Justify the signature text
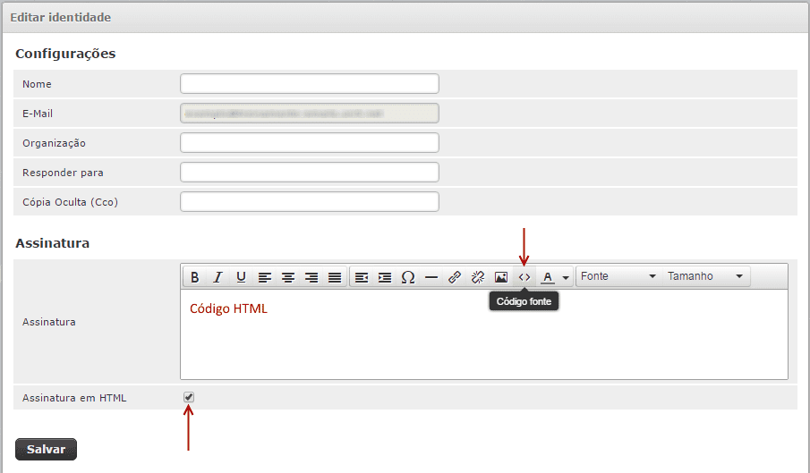Viewport: 810px width, 473px height. pos(335,277)
